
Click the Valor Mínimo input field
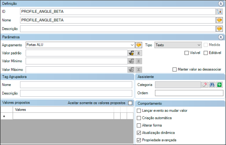(x=77, y=61)
